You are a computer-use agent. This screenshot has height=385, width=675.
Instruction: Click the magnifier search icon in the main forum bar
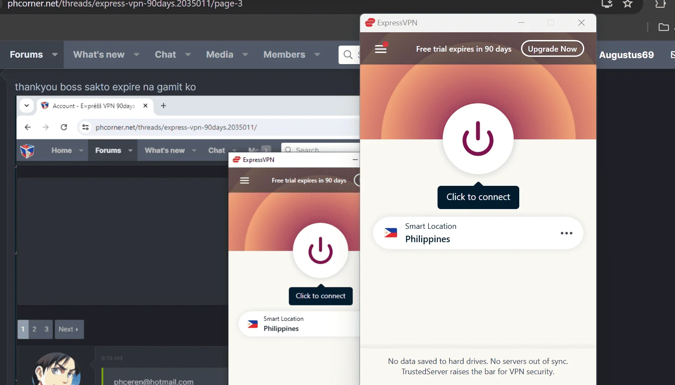click(348, 55)
